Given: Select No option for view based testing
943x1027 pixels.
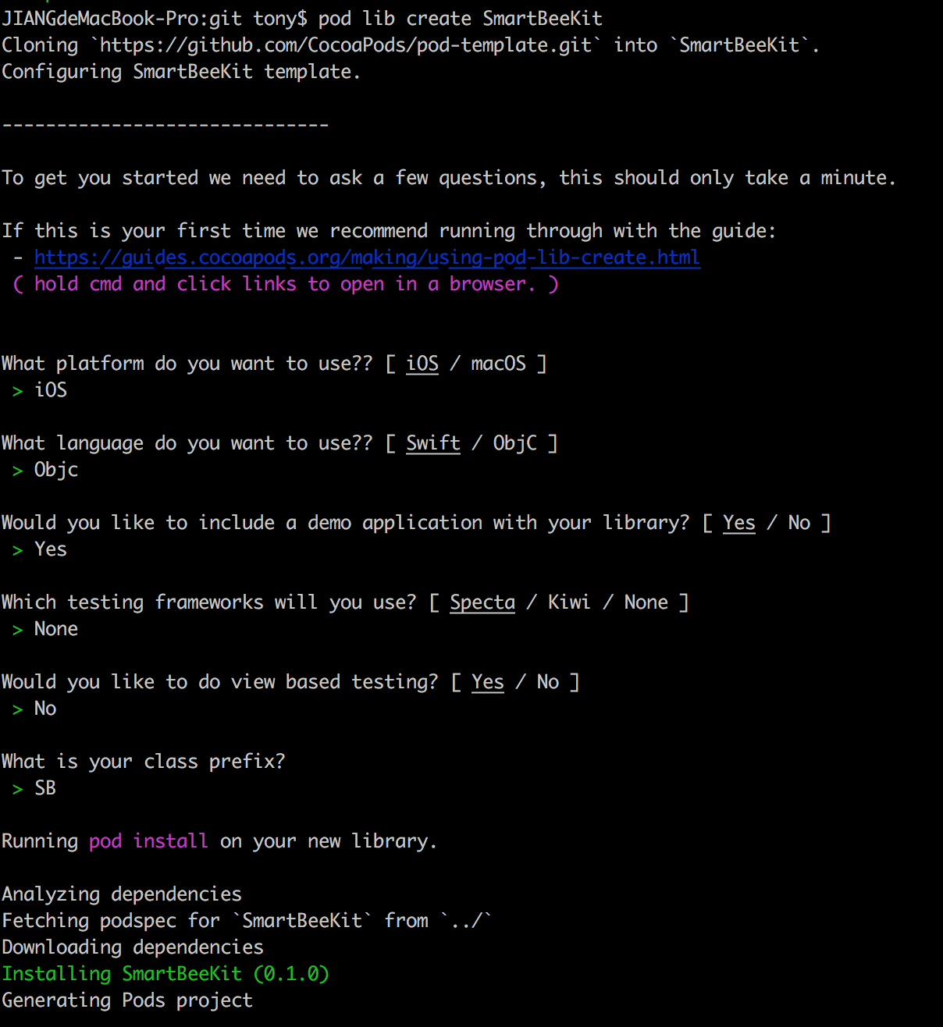Looking at the screenshot, I should click(x=548, y=682).
